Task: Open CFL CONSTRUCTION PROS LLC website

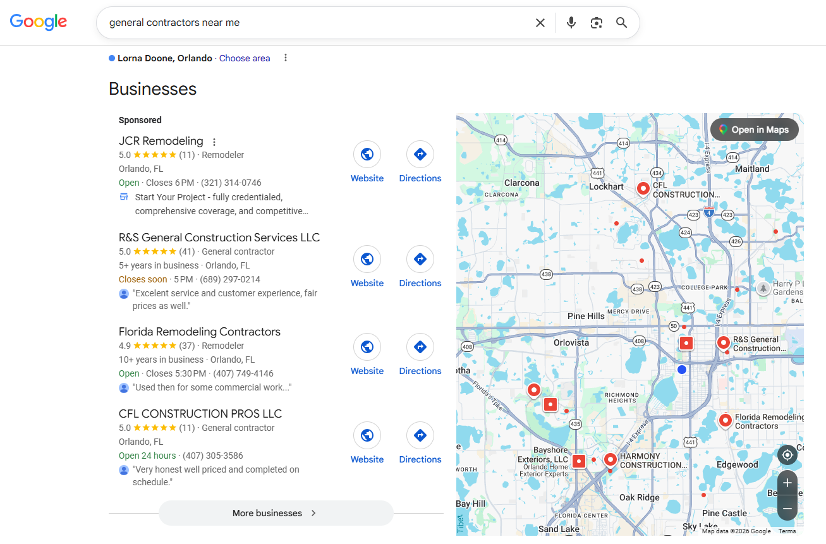Action: 367,443
